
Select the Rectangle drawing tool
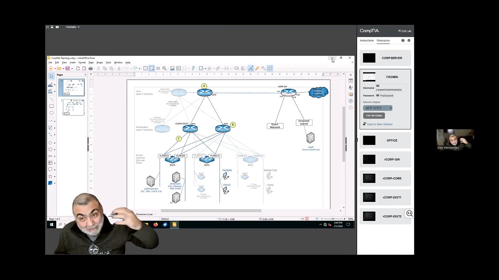click(x=51, y=106)
